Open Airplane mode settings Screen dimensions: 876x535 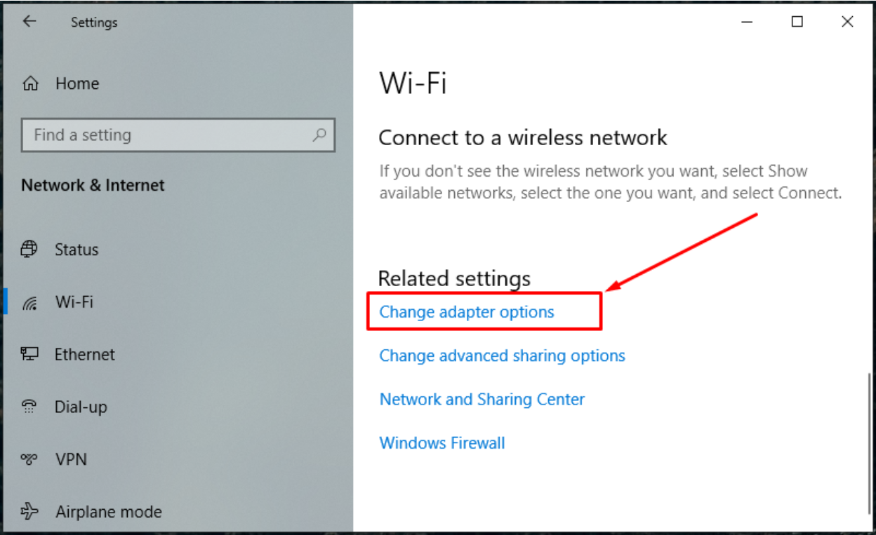pos(109,513)
